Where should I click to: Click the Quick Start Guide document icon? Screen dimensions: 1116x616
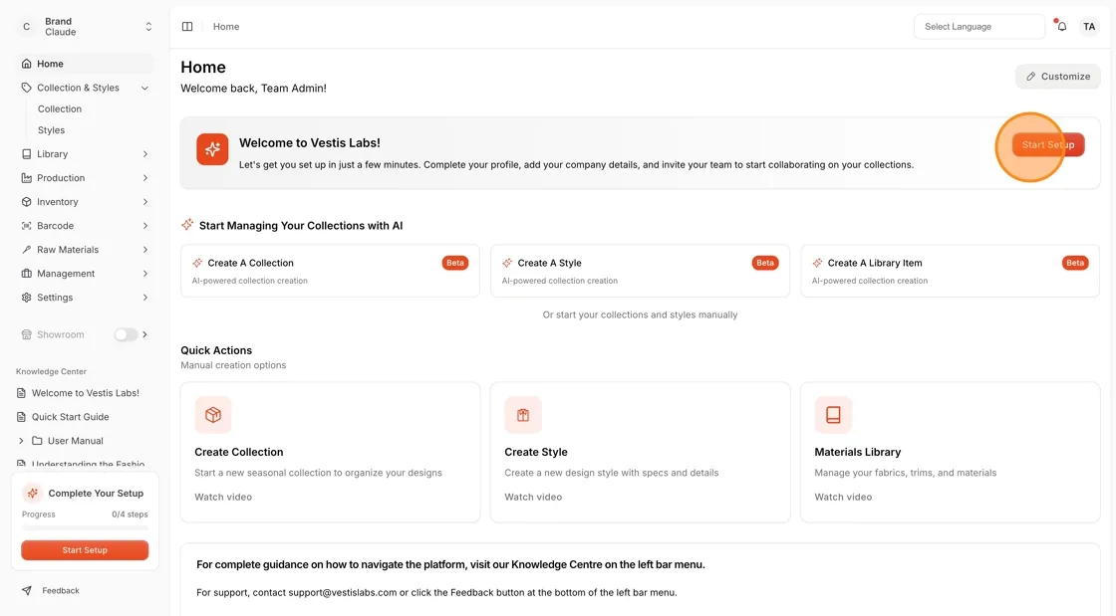[21, 417]
